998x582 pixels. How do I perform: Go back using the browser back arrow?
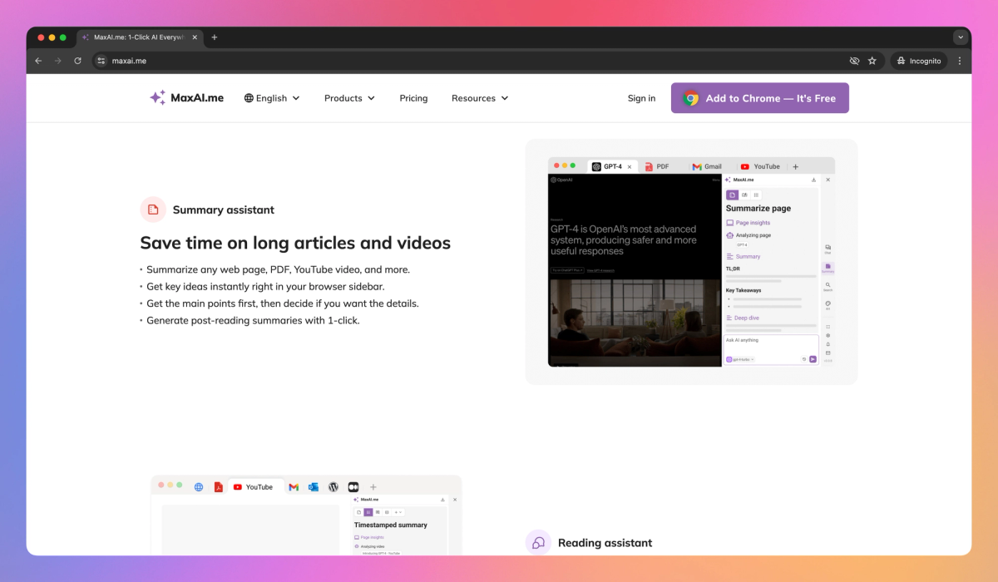coord(38,61)
